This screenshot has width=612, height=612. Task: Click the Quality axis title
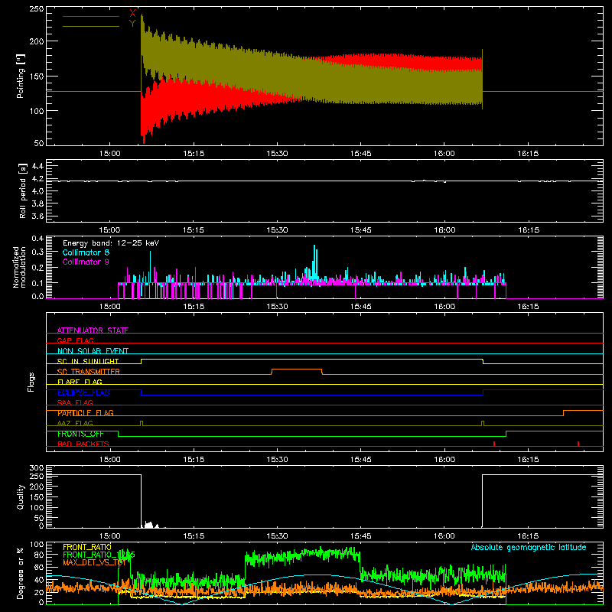click(x=21, y=496)
